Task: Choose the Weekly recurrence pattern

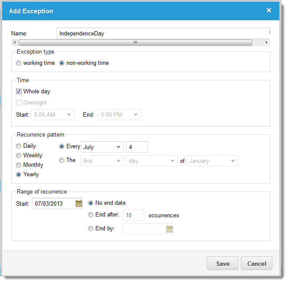Action: coord(19,156)
